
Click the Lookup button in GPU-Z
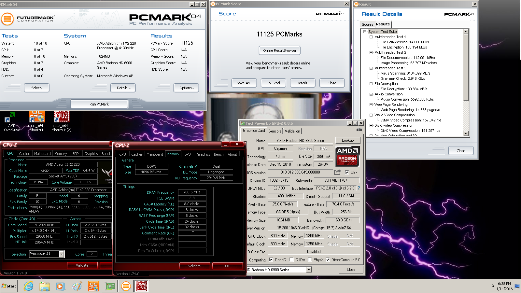point(348,140)
